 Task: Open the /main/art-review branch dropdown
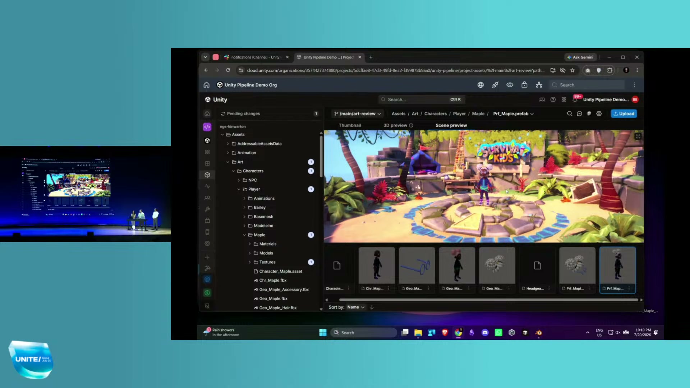(x=358, y=114)
